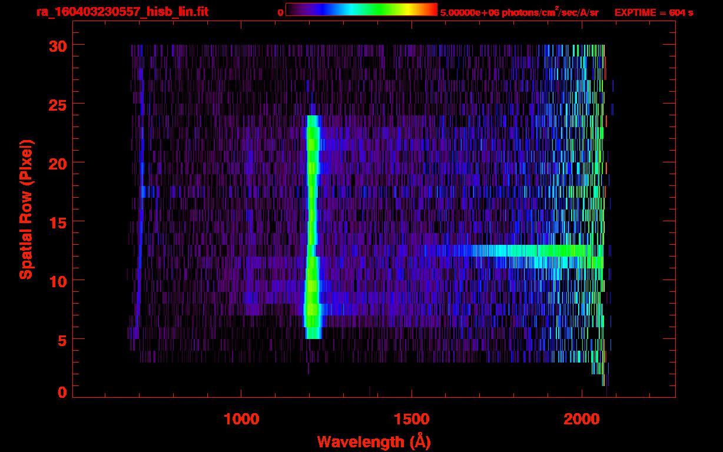Click the file name ra_160403230557_hisb_lin.fit
The image size is (723, 452).
point(122,12)
